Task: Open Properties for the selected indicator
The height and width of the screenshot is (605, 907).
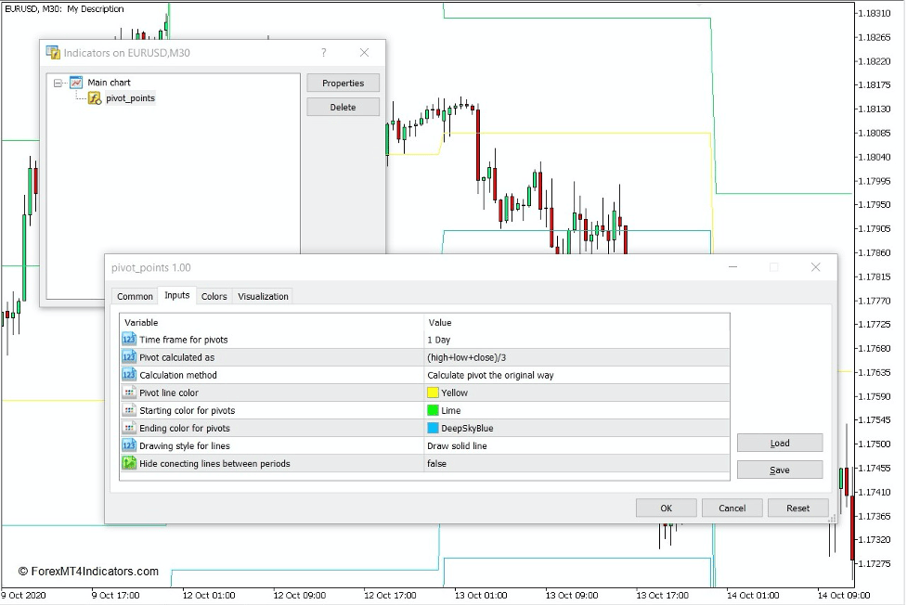Action: click(x=343, y=83)
